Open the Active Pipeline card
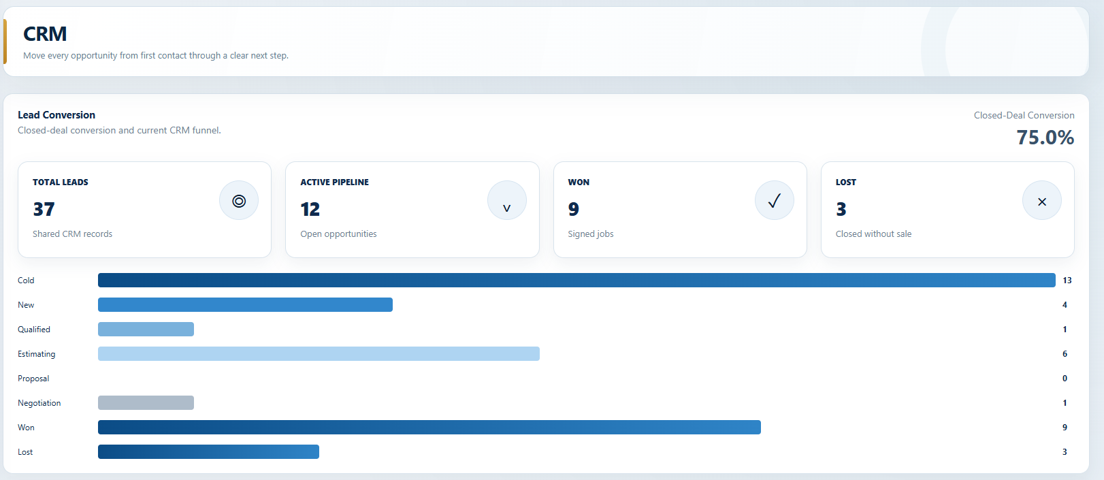The height and width of the screenshot is (480, 1104). pos(412,210)
